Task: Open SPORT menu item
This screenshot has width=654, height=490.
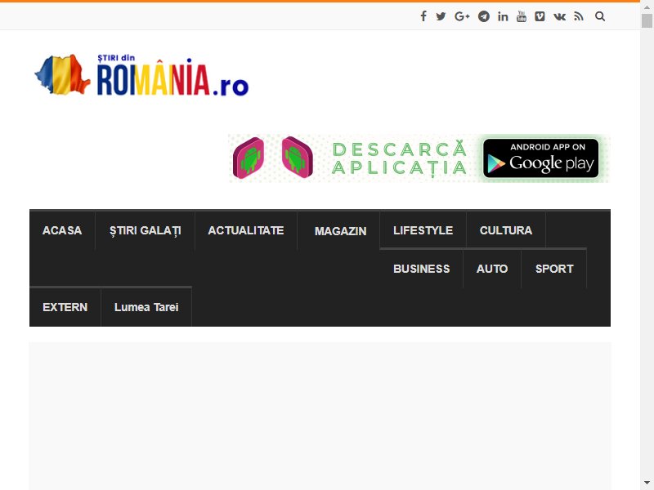Action: pyautogui.click(x=554, y=269)
